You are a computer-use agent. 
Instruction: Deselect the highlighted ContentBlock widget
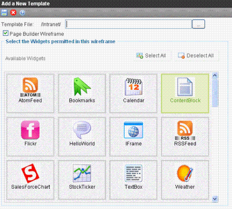[185, 93]
